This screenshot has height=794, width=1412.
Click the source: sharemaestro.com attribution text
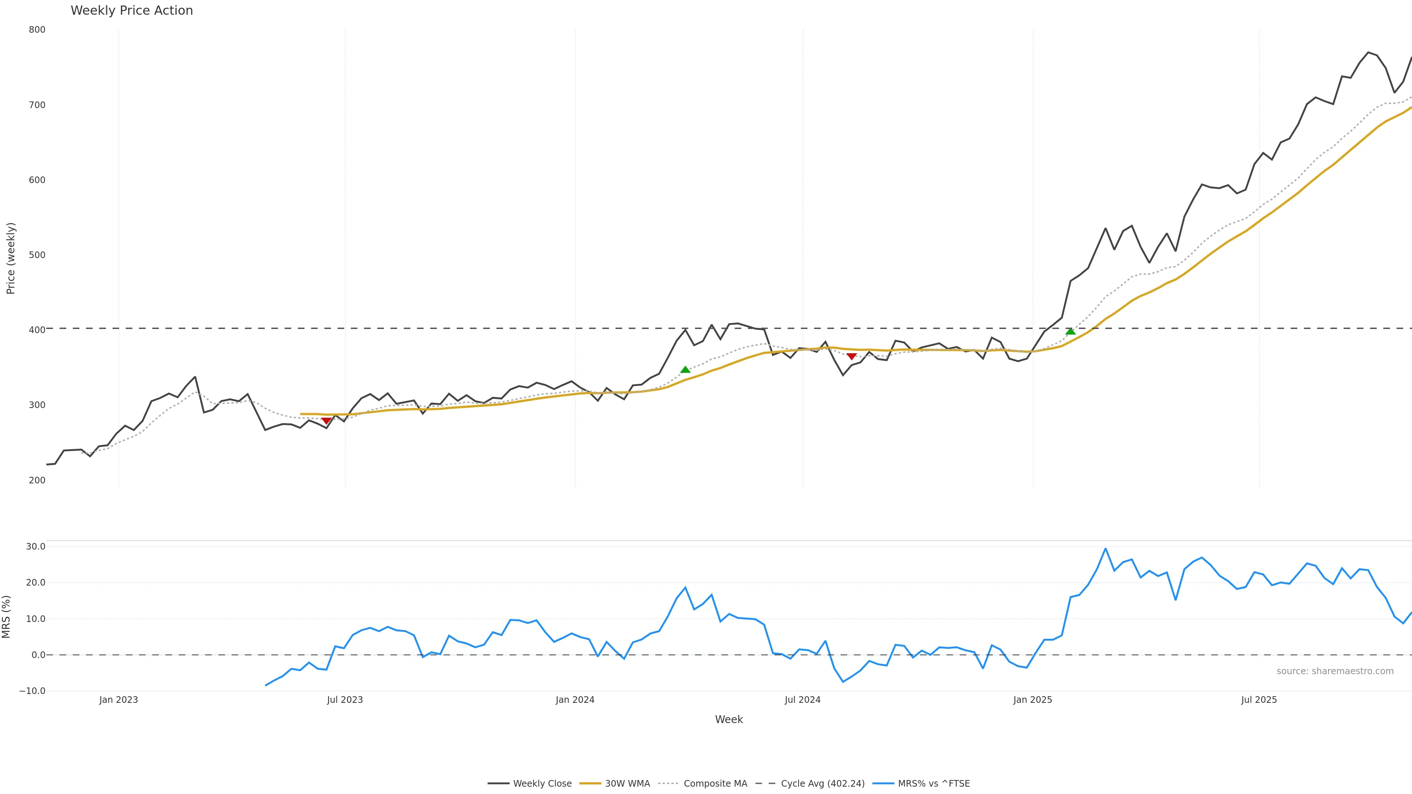[x=1335, y=671]
